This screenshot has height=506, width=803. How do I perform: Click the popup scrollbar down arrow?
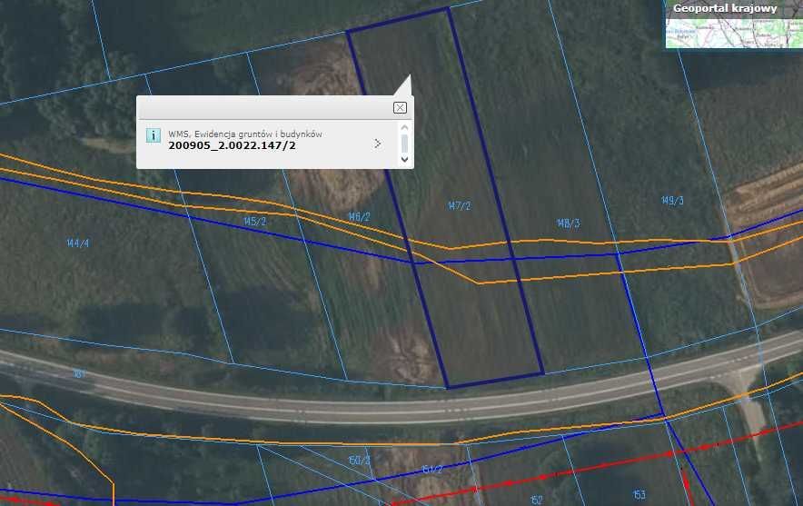pyautogui.click(x=404, y=159)
